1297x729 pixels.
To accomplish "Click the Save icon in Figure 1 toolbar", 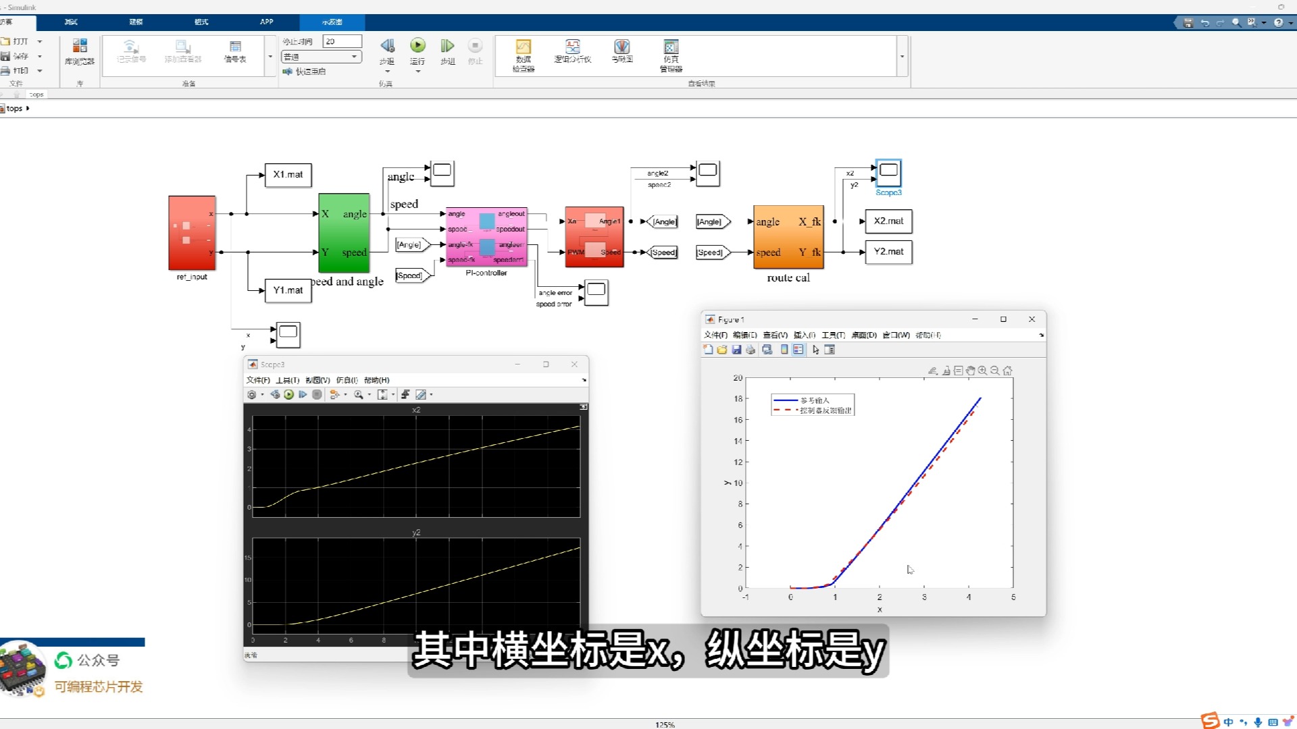I will [736, 350].
